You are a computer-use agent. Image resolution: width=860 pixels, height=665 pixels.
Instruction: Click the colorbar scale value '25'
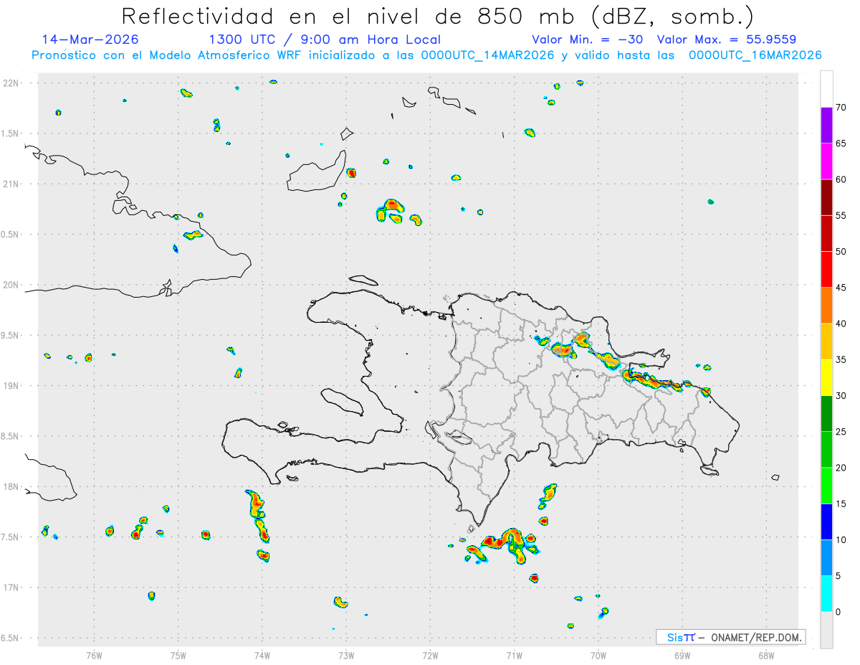[x=841, y=432]
